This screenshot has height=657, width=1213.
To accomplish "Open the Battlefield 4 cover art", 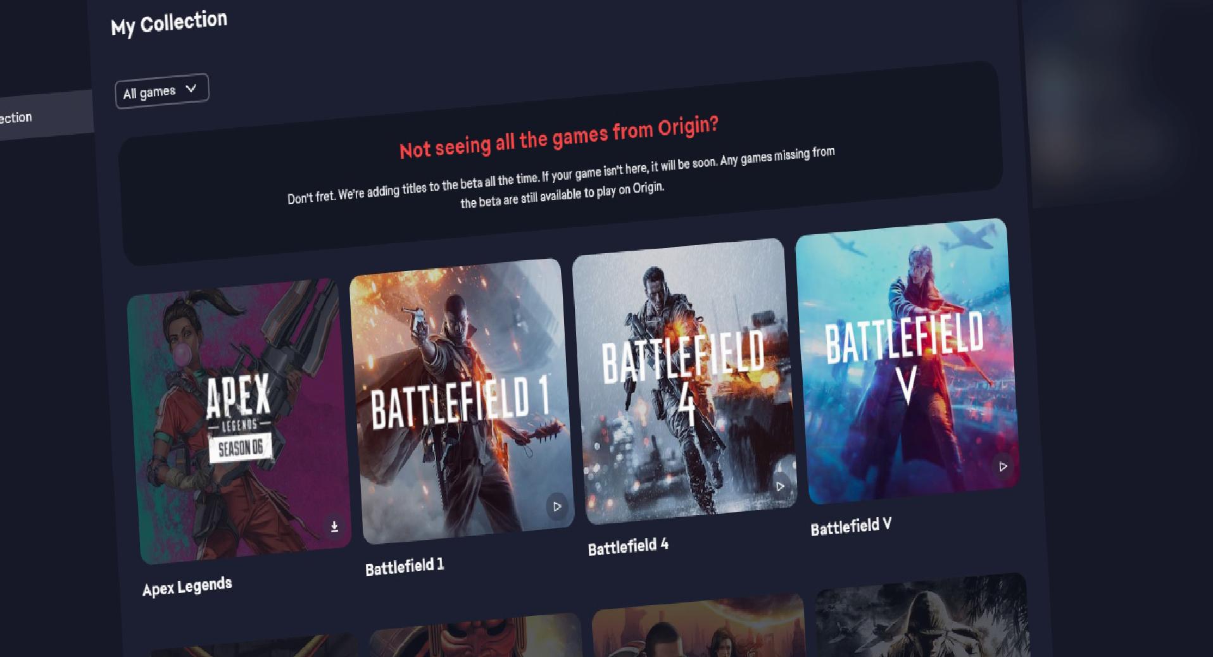I will (x=685, y=381).
